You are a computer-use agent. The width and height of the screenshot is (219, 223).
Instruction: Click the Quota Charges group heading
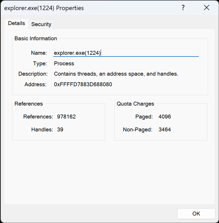coord(135,104)
